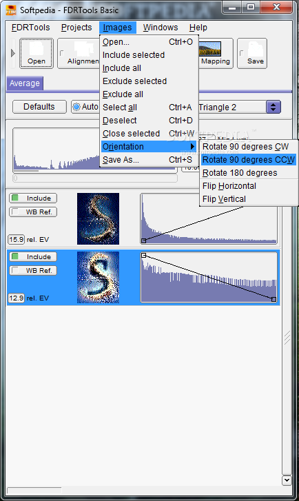The height and width of the screenshot is (501, 299).
Task: Select Rotate 90 degrees CCW
Action: click(249, 160)
